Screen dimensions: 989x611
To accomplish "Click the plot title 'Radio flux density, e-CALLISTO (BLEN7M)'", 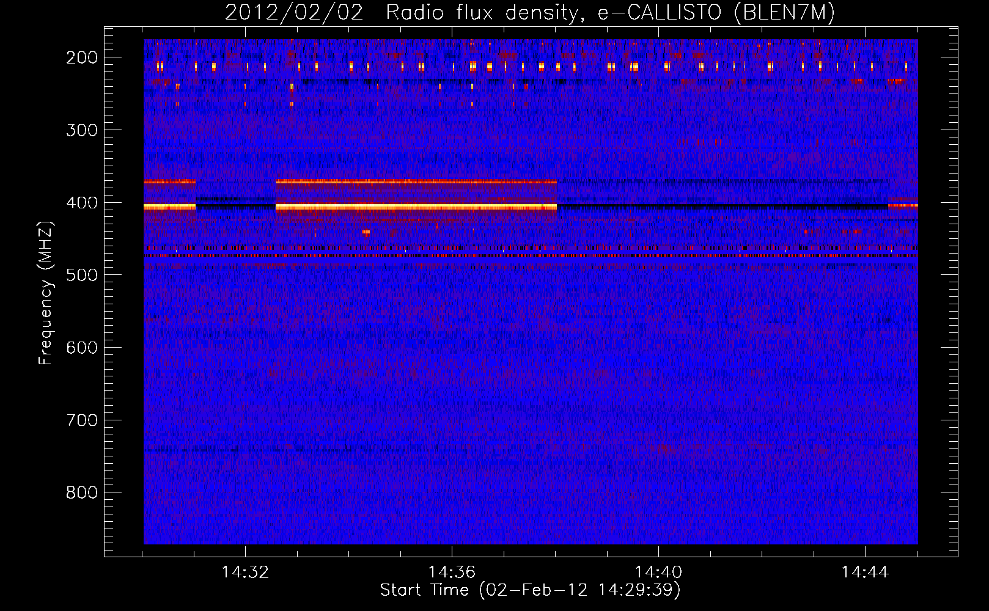I will (x=610, y=12).
